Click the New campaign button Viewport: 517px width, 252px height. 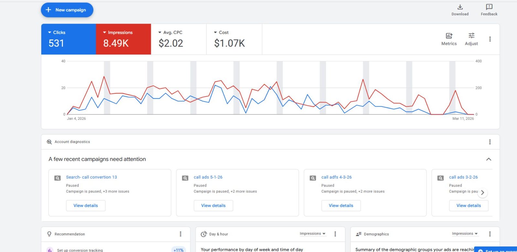[x=67, y=10]
